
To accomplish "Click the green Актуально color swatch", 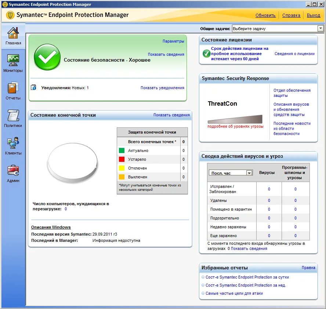I will [122, 150].
